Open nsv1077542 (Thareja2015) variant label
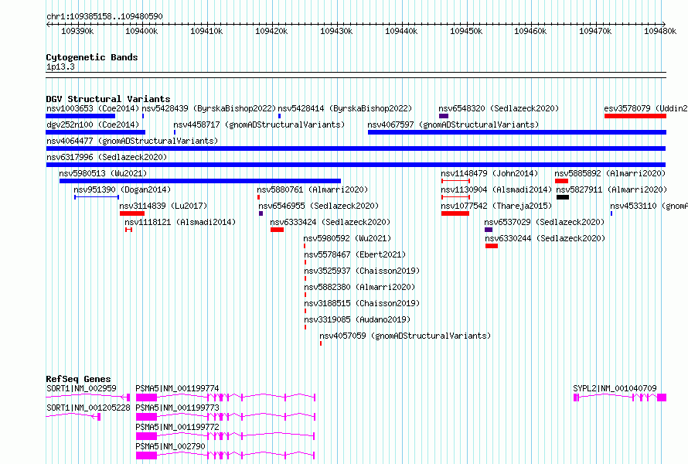The height and width of the screenshot is (464, 688). 496,206
